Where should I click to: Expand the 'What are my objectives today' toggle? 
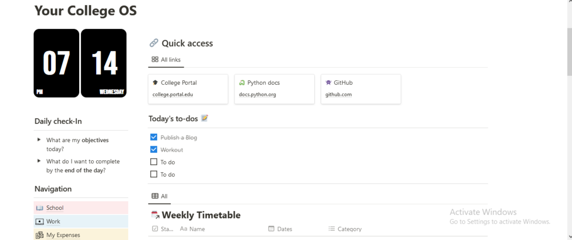(39, 140)
